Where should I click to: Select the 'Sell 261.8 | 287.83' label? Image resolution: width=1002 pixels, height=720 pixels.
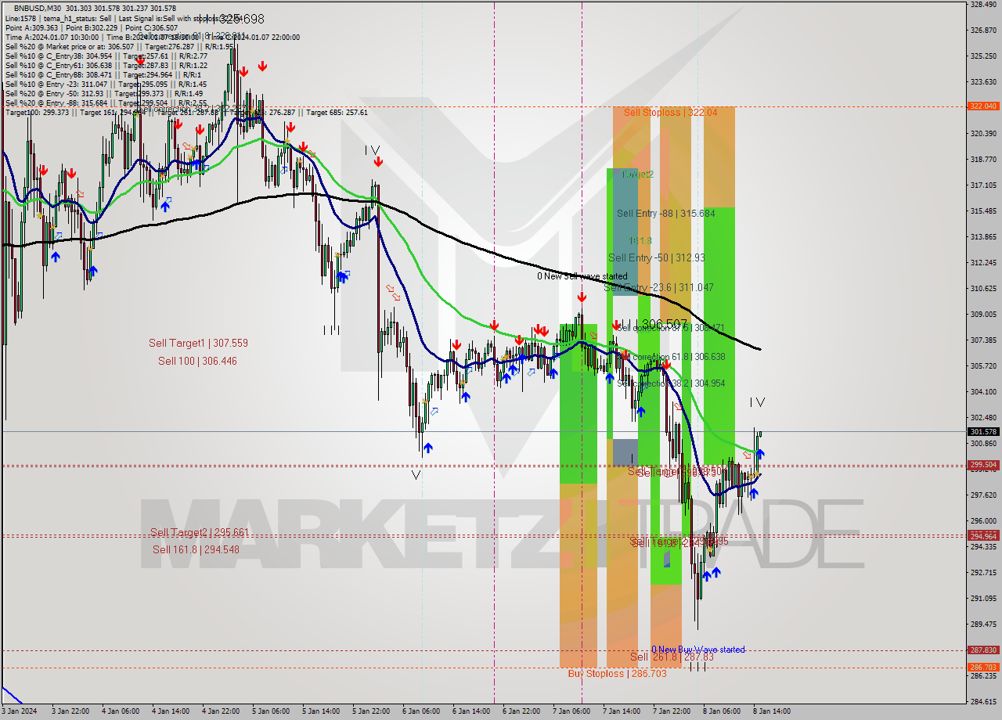[672, 657]
